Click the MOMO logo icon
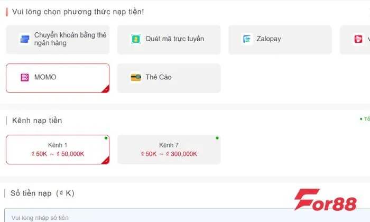370x222 pixels. tap(24, 78)
